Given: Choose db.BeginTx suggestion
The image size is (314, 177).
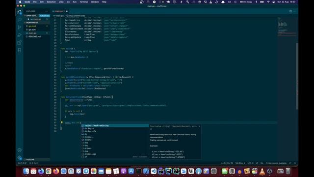Looking at the screenshot, I should point(115,131).
